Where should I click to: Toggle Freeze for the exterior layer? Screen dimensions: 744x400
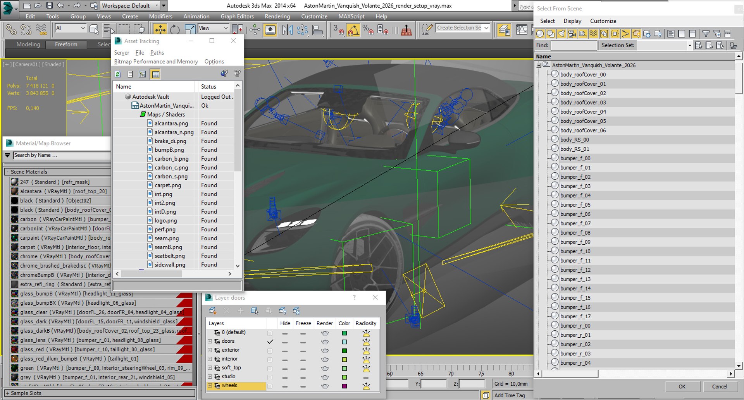click(303, 350)
